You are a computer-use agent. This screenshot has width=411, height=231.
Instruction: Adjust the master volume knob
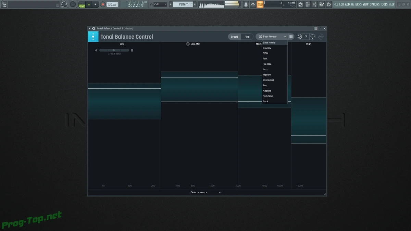click(x=64, y=4)
